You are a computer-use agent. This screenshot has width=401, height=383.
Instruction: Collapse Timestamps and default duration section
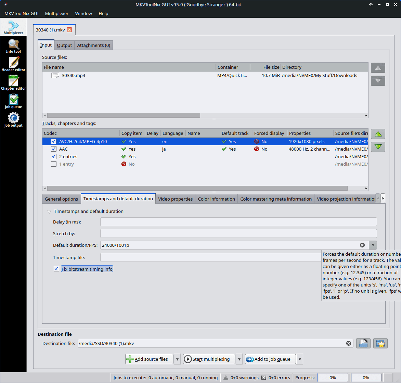point(49,212)
